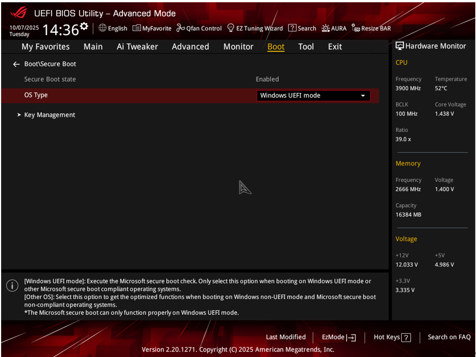Expand the Key Management submenu

coord(50,115)
